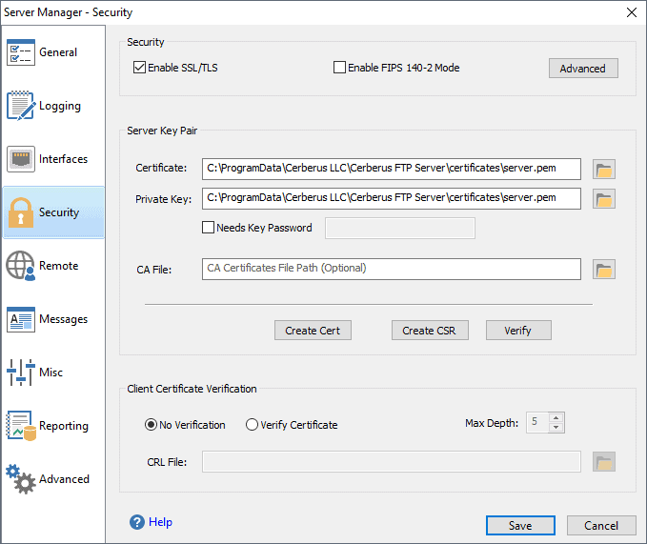Image resolution: width=647 pixels, height=544 pixels.
Task: Open the Misc sliders icon
Action: (21, 373)
